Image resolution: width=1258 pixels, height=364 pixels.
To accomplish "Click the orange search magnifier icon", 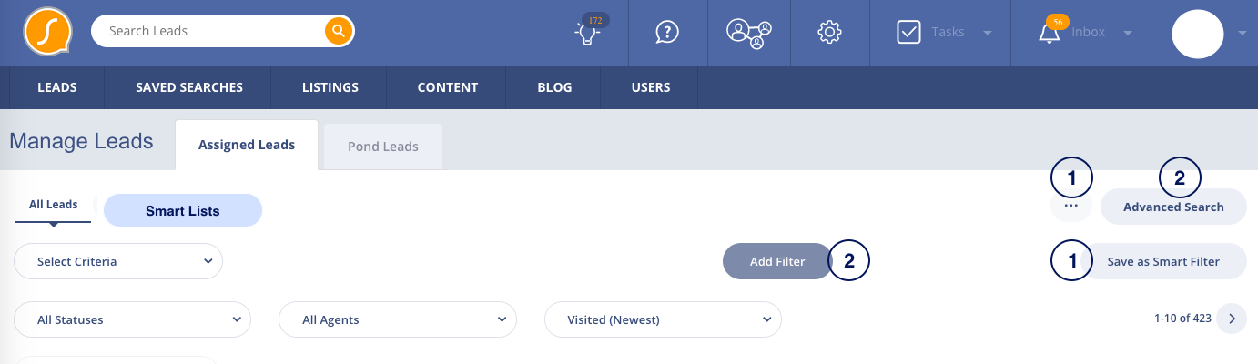I will point(338,31).
